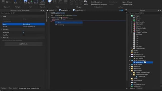Open the Output tab
The width and height of the screenshot is (162, 91).
tap(139, 88)
